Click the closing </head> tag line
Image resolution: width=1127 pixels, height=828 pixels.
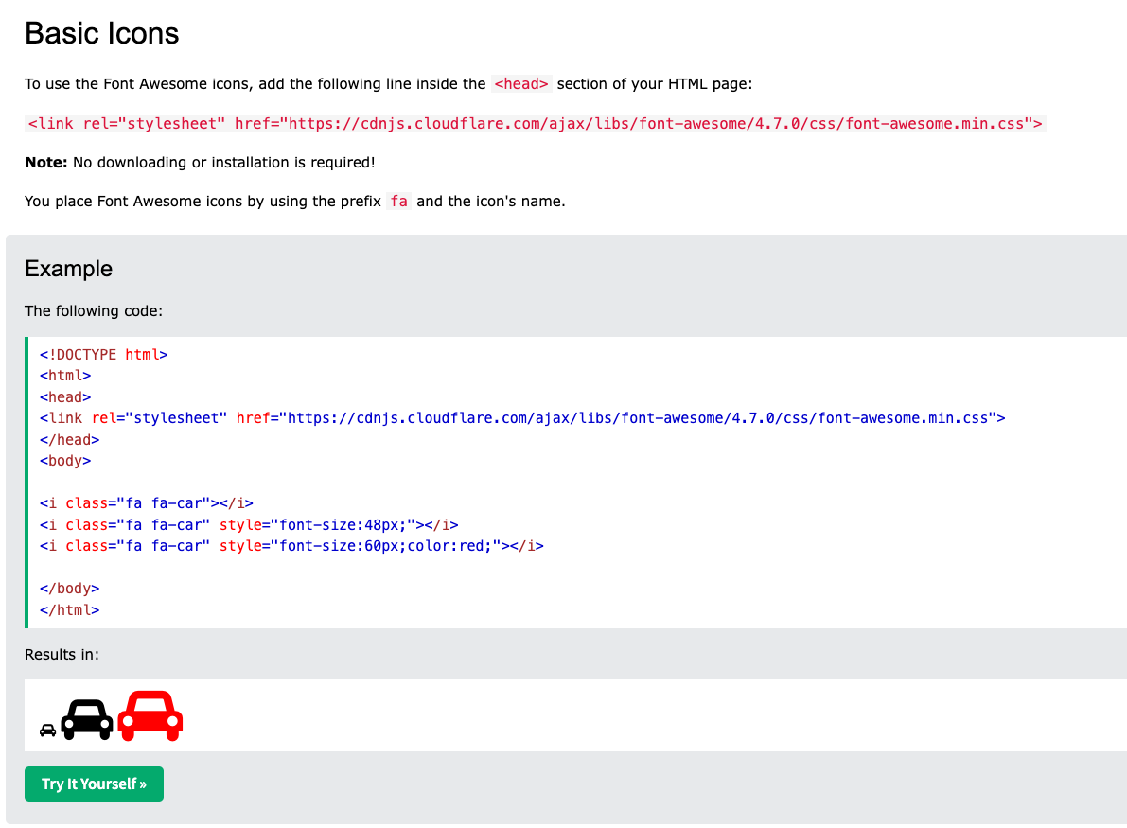point(69,439)
